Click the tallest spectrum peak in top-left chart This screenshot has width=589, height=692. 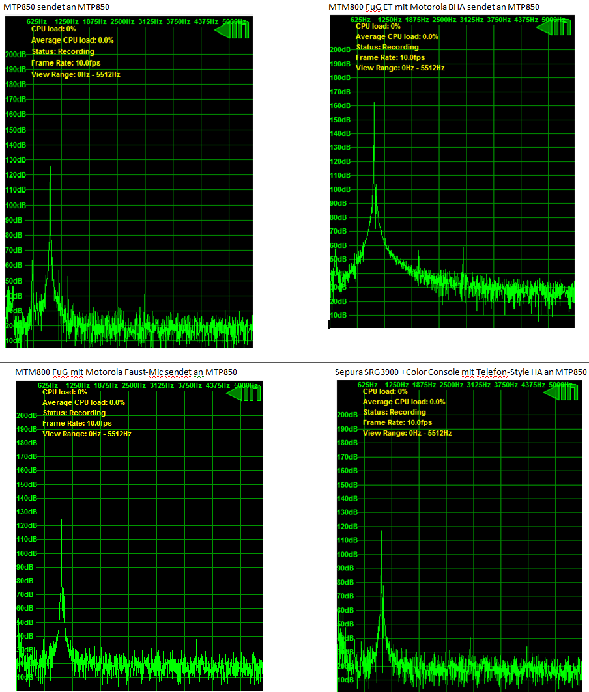point(50,167)
